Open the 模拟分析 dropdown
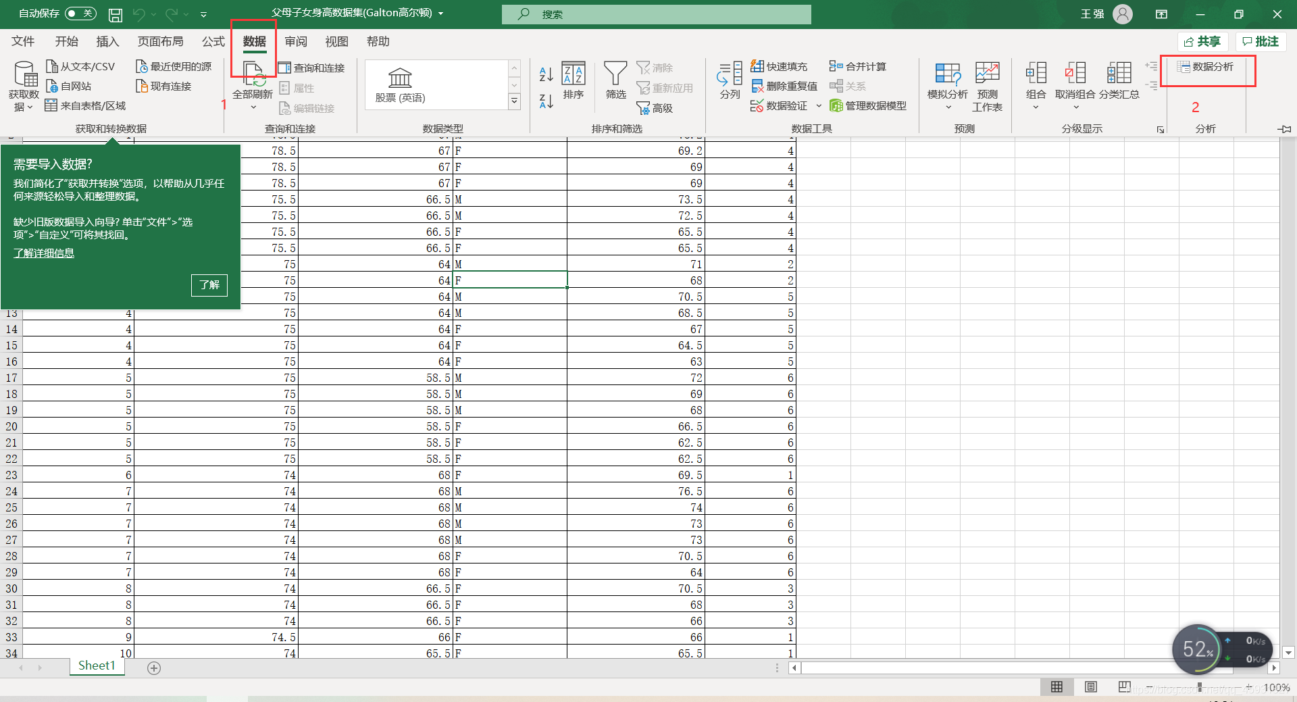The width and height of the screenshot is (1297, 702). pos(947,86)
